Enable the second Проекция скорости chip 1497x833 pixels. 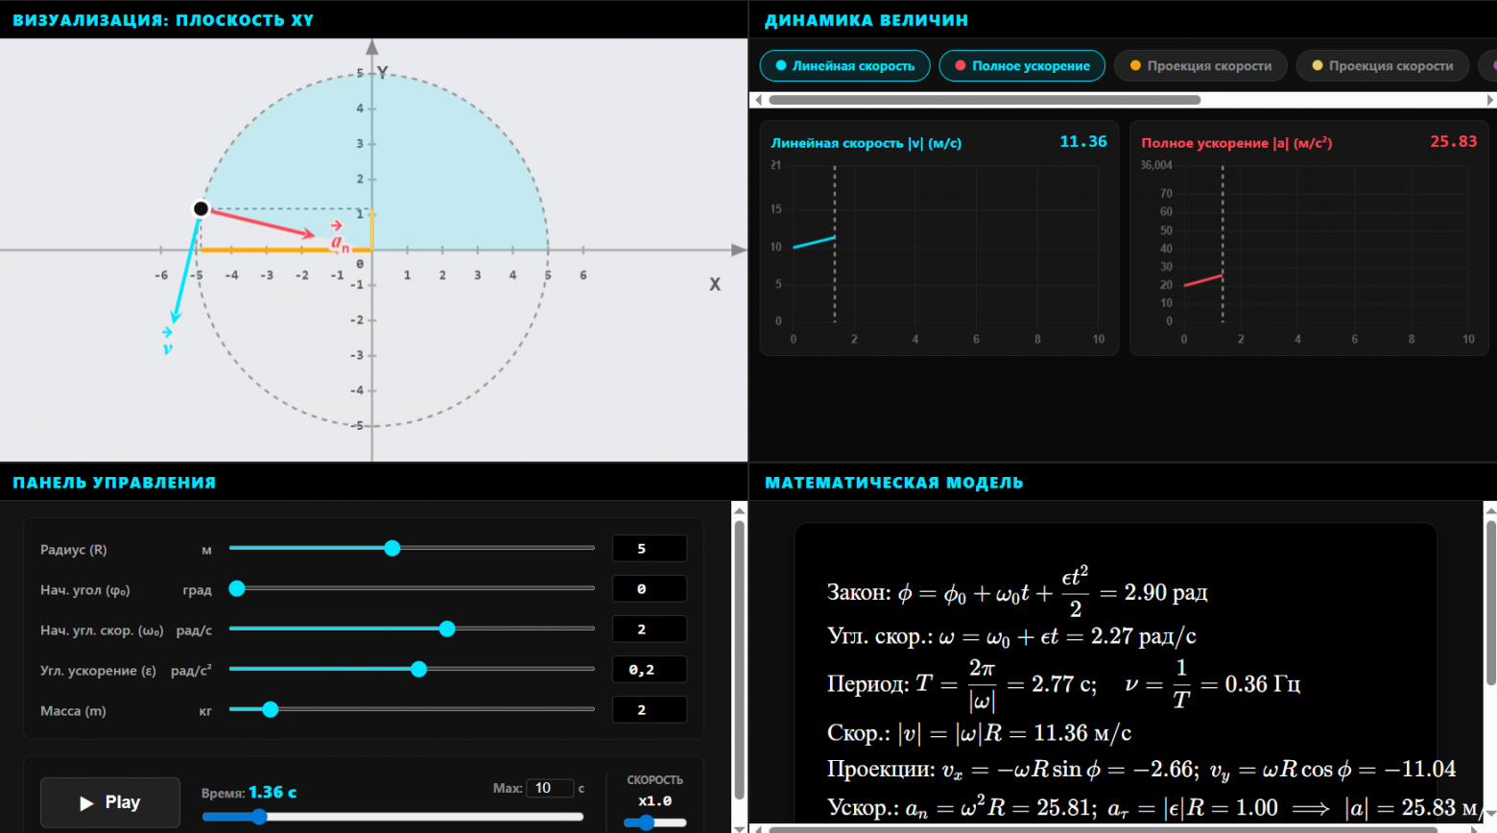tap(1382, 65)
